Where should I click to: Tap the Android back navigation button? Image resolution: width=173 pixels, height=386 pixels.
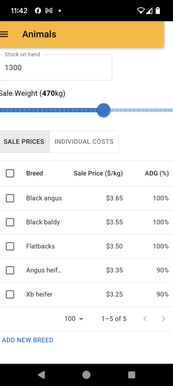pos(41,375)
